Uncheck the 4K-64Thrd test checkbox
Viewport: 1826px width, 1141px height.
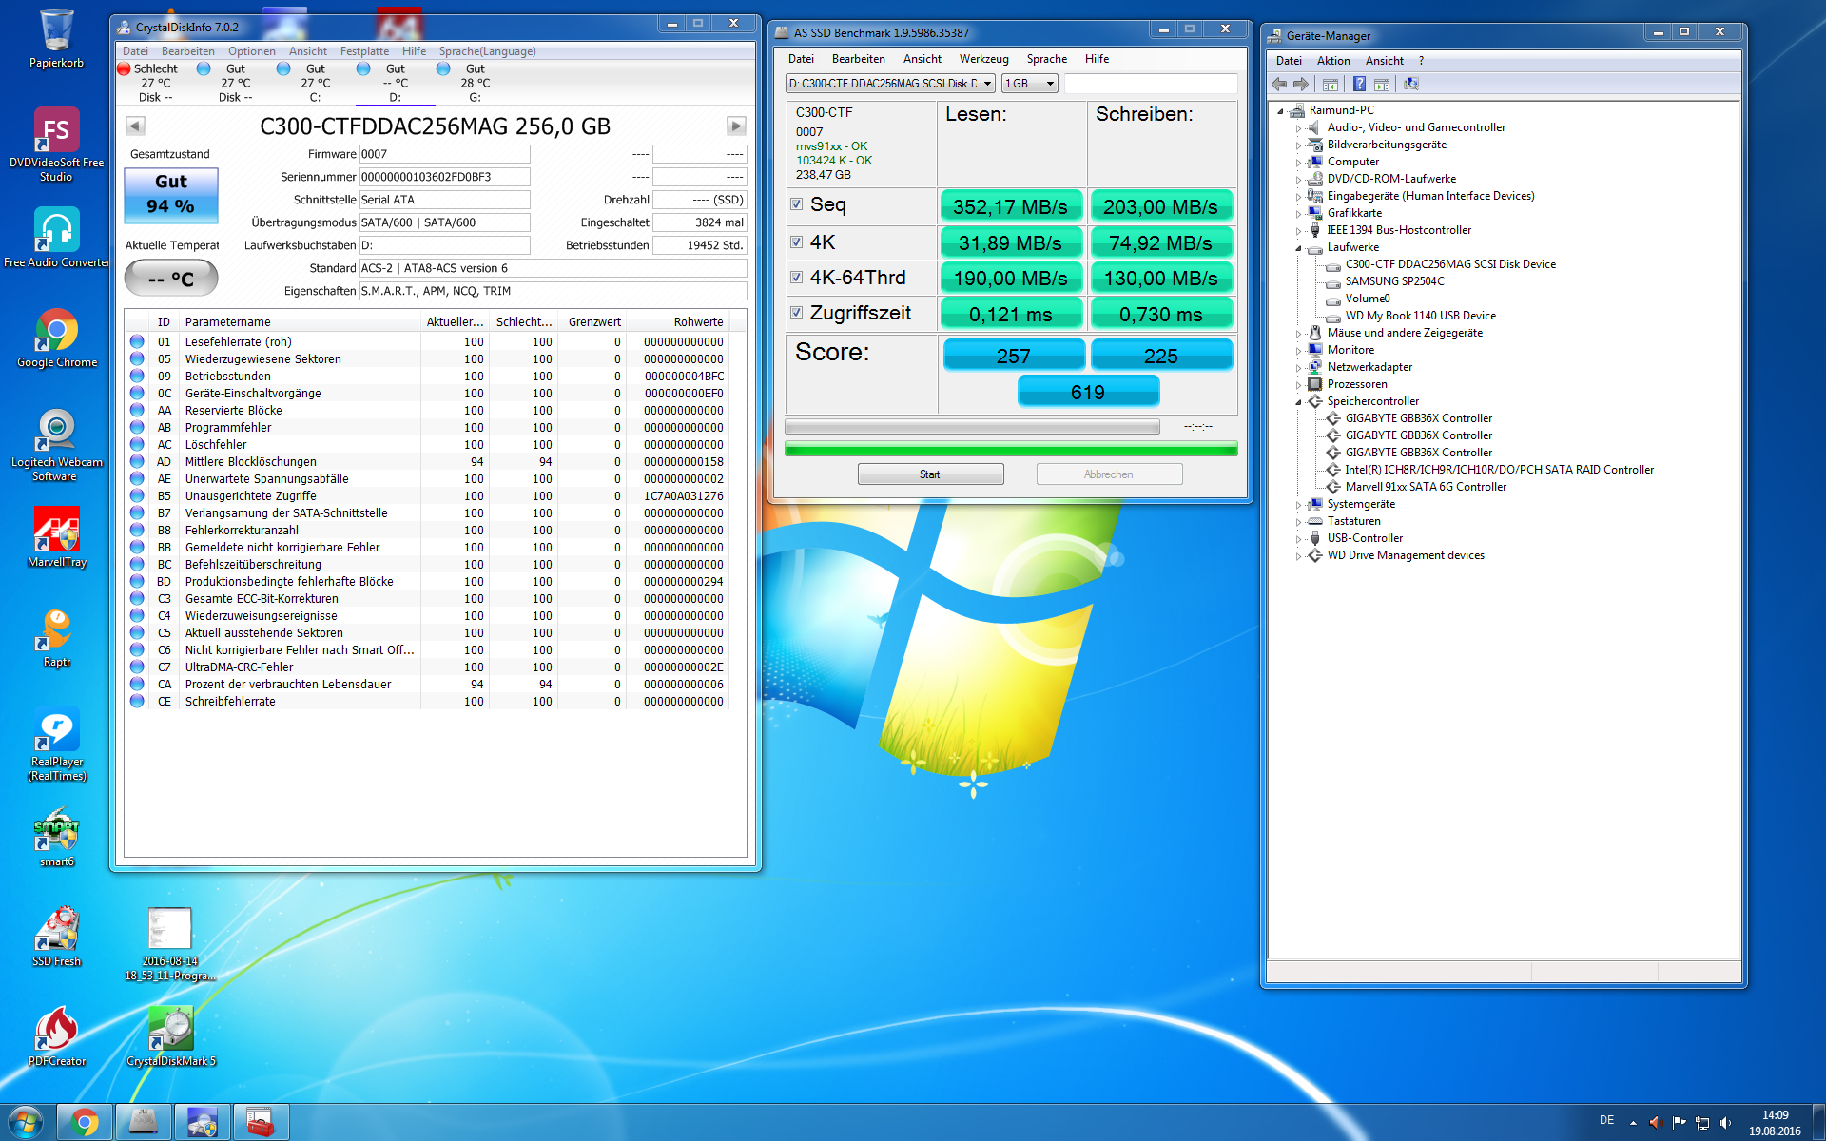point(797,278)
